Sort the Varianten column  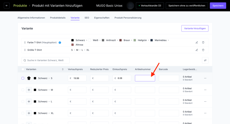coord(63,69)
